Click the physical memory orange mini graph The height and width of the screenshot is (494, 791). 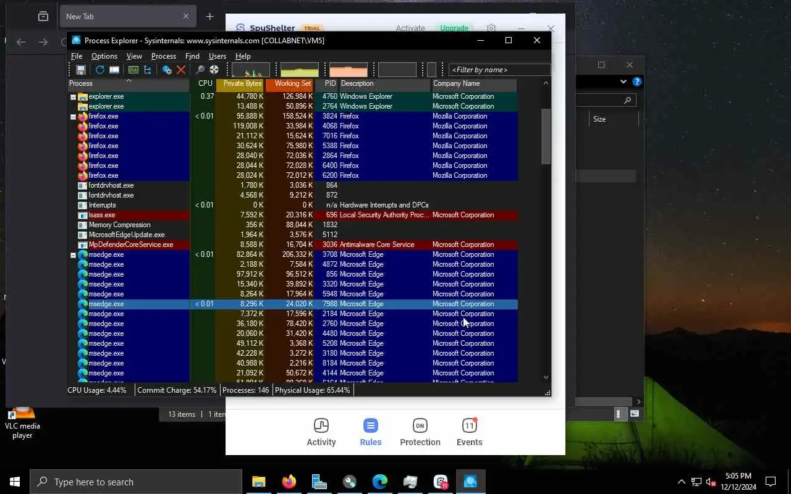349,70
